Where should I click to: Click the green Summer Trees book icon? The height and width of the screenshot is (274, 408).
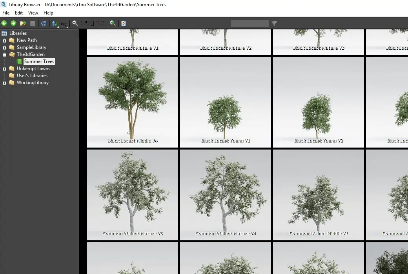pos(19,61)
